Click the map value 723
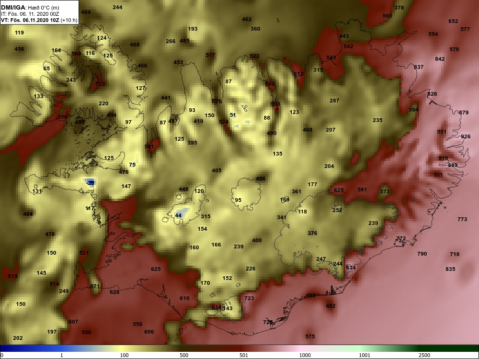The height and width of the screenshot is (359, 479). [x=249, y=298]
